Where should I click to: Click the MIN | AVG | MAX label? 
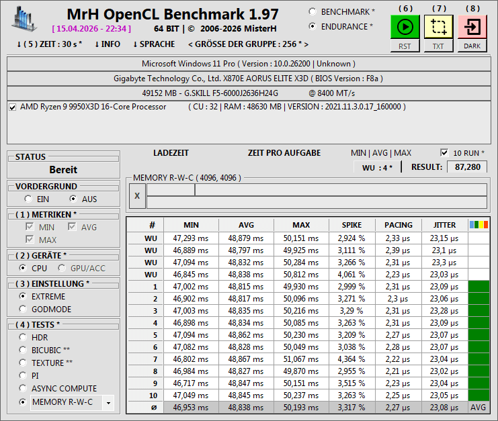coord(381,153)
